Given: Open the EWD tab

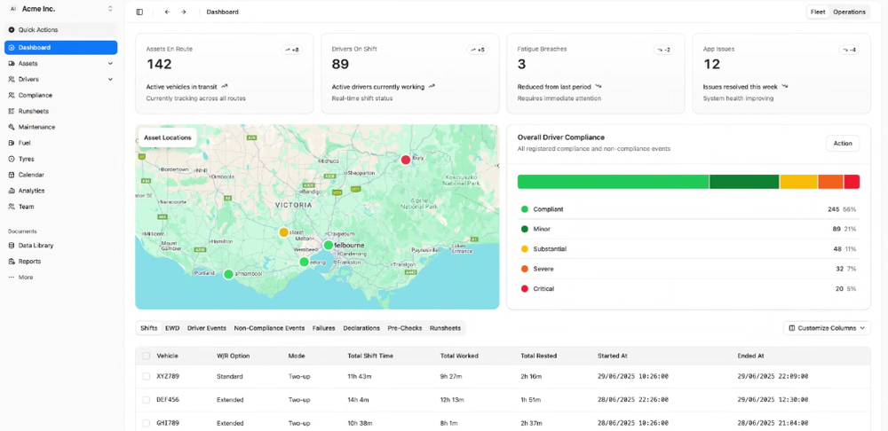Looking at the screenshot, I should [x=172, y=328].
